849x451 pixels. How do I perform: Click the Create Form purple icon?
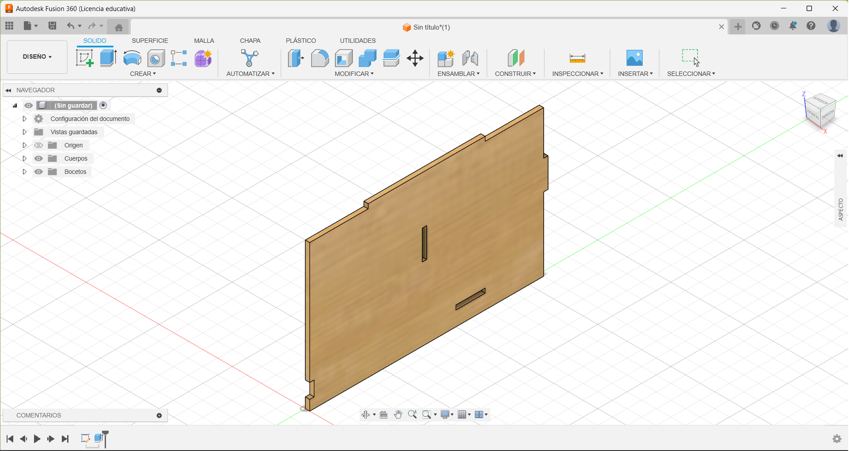click(203, 58)
